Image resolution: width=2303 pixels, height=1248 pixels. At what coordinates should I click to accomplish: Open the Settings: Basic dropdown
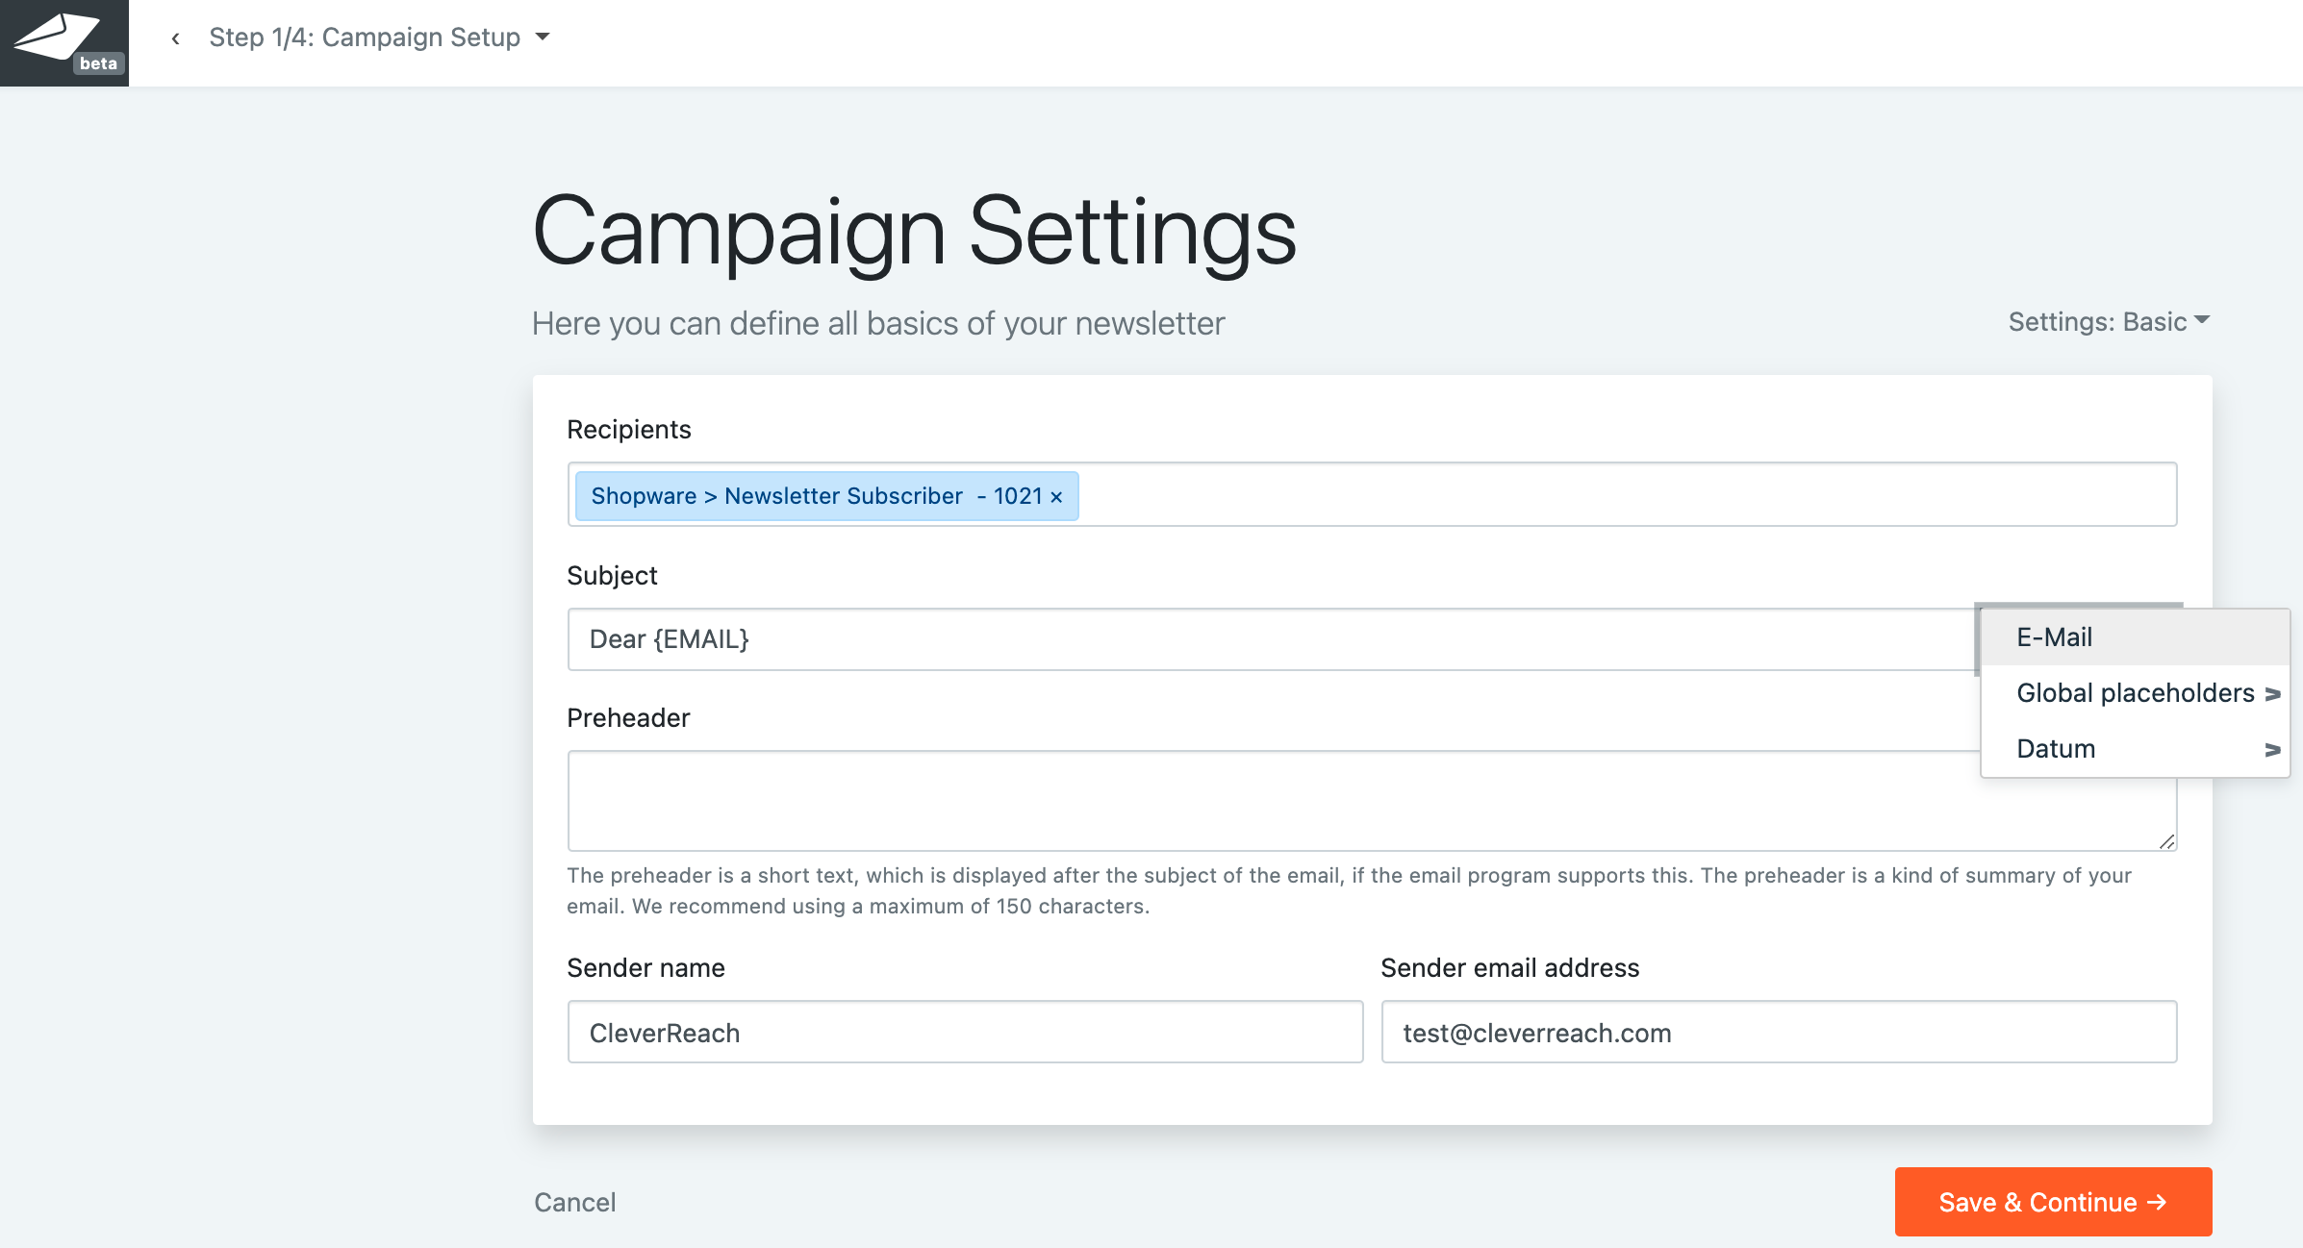[x=2109, y=321]
